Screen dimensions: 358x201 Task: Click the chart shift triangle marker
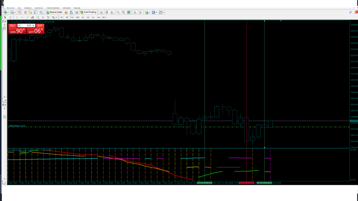[281, 21]
